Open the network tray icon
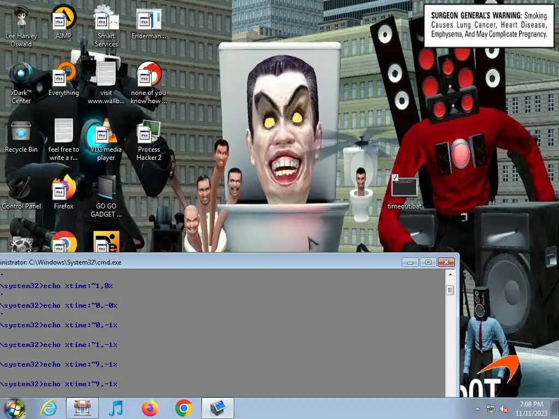This screenshot has width=559, height=419. [x=491, y=409]
